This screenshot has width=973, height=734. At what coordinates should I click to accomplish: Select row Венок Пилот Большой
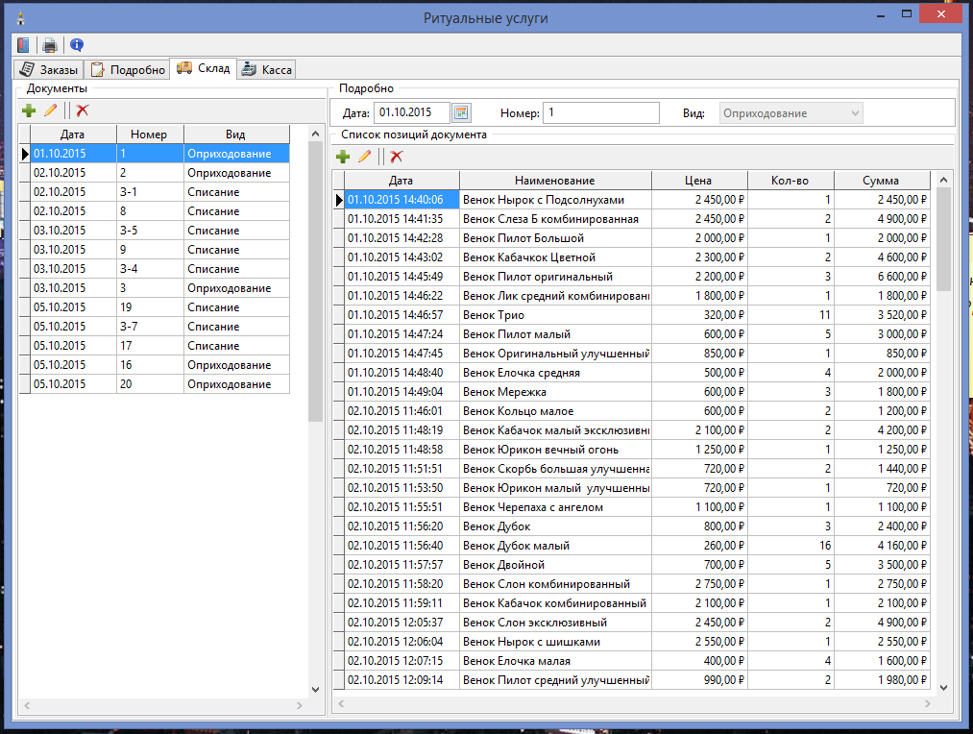(632, 238)
